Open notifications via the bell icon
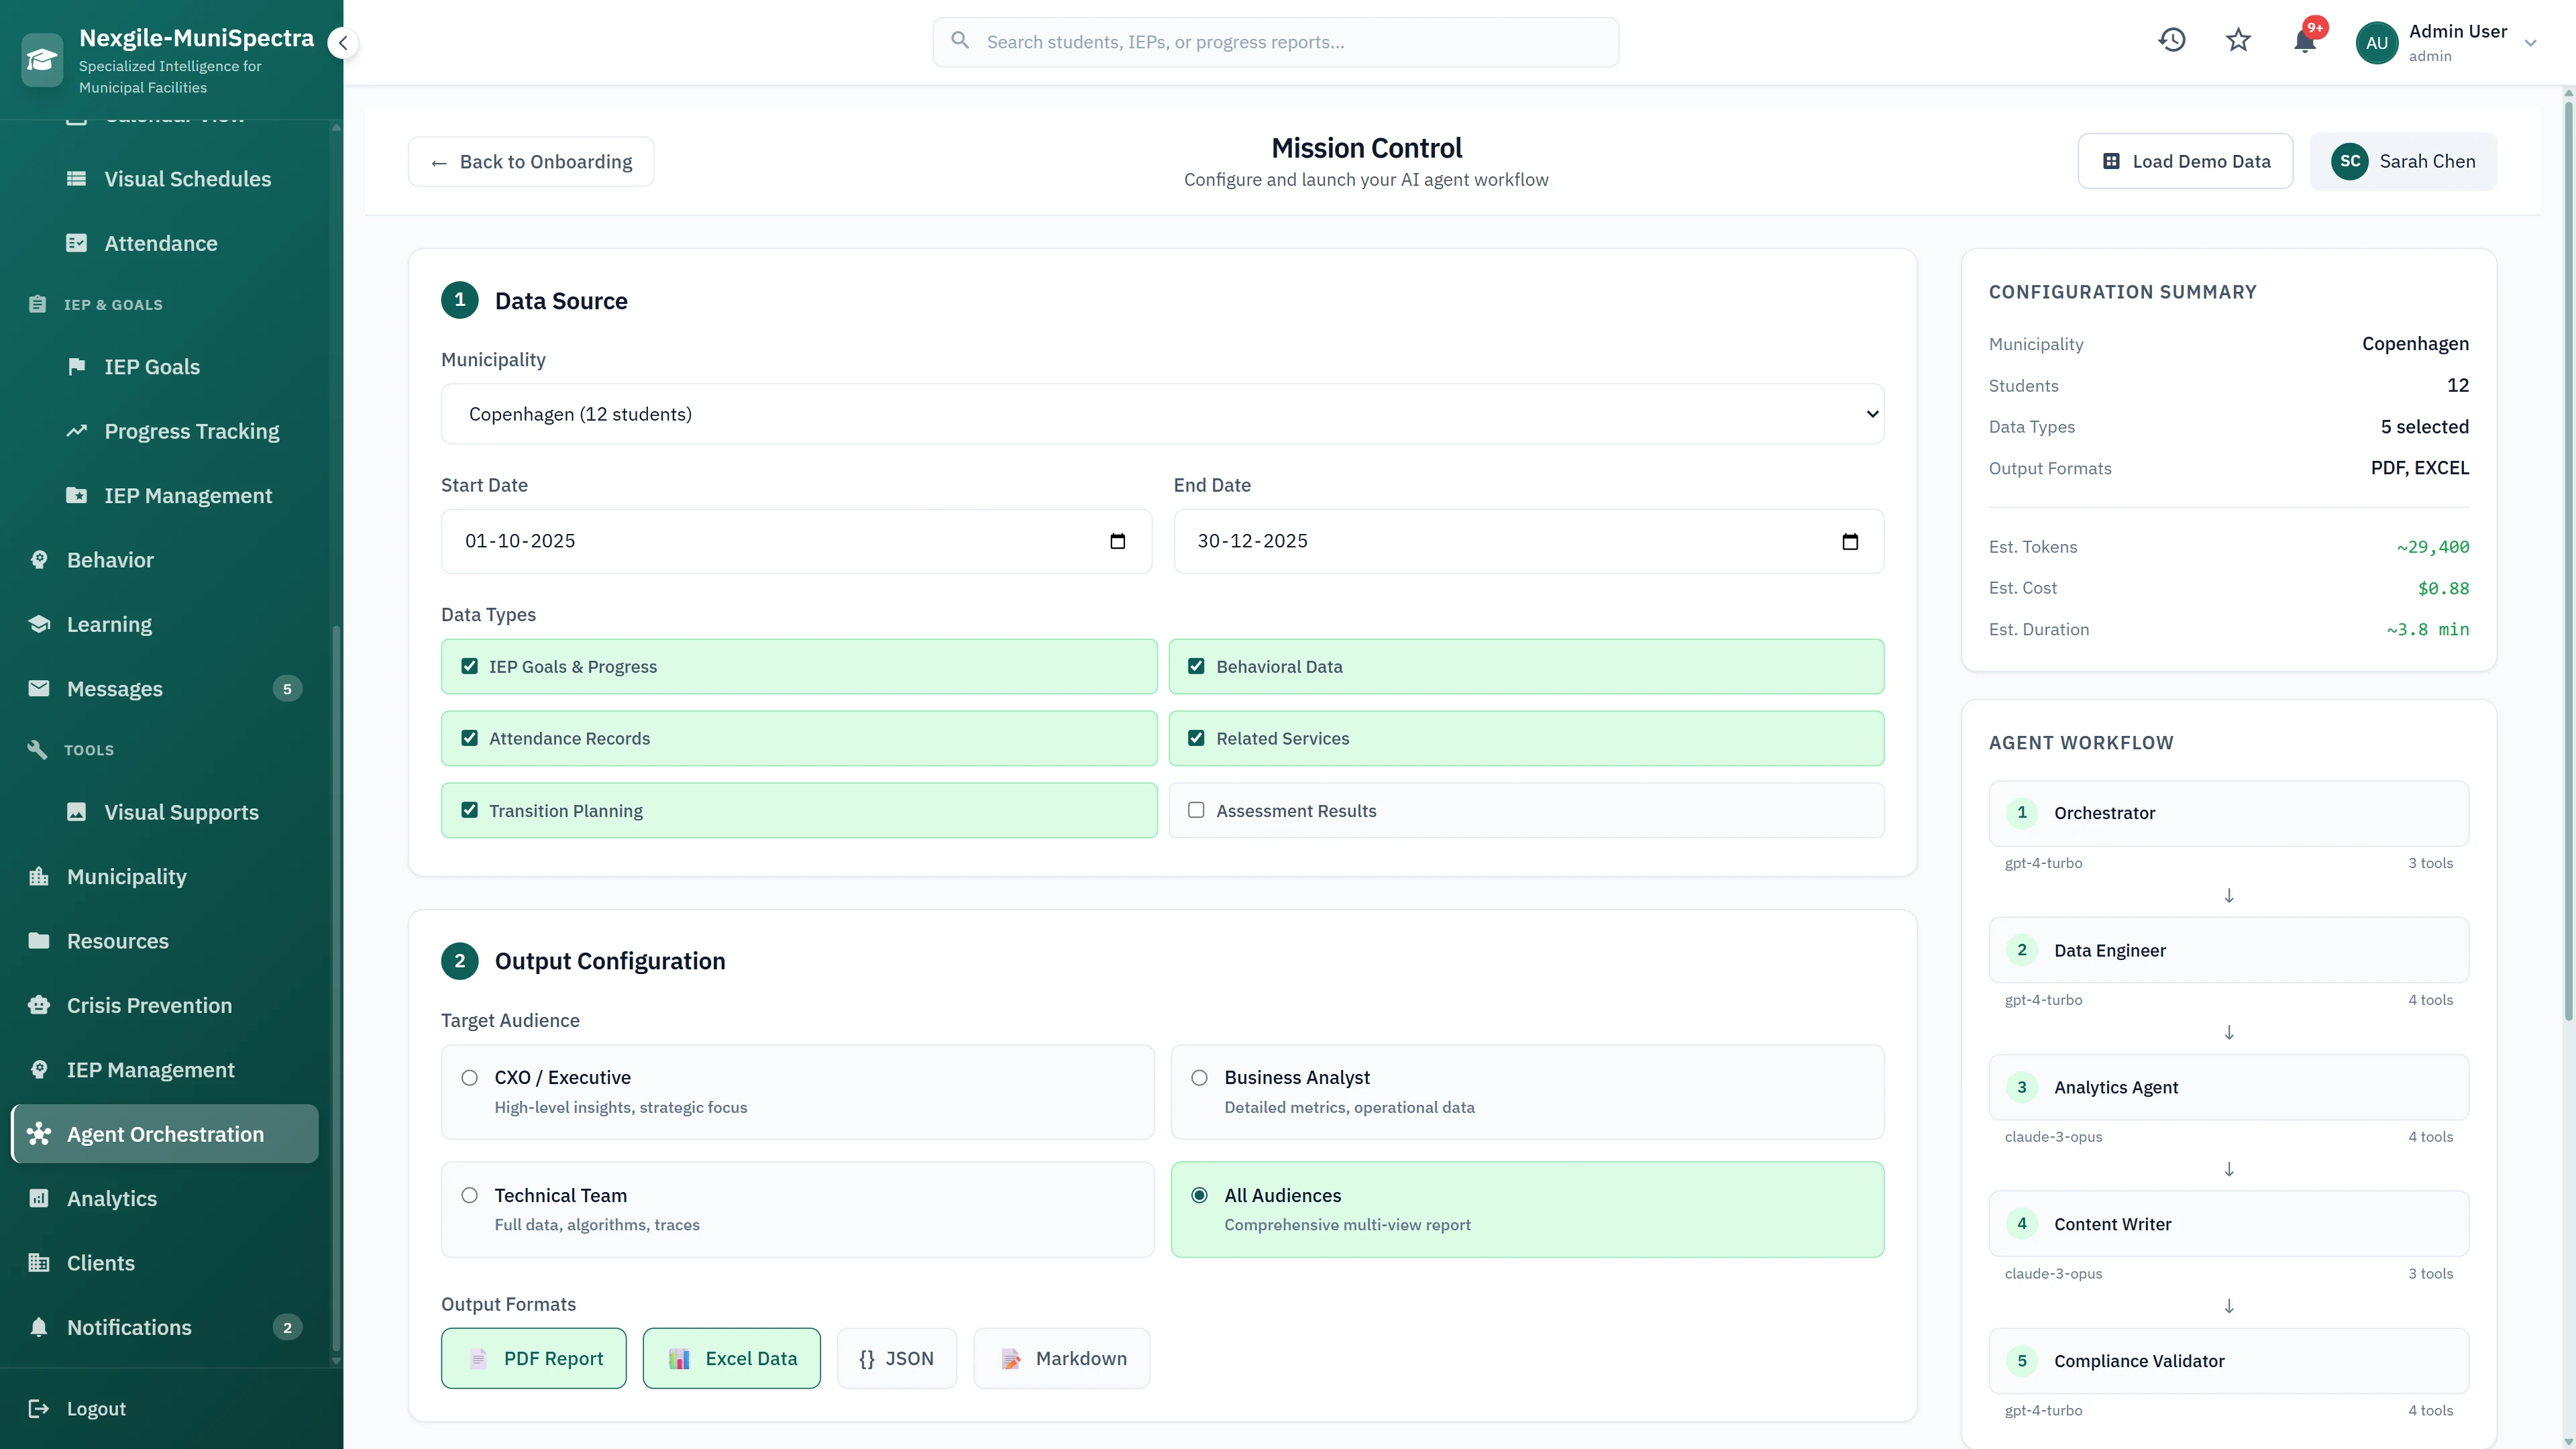 click(x=2305, y=42)
